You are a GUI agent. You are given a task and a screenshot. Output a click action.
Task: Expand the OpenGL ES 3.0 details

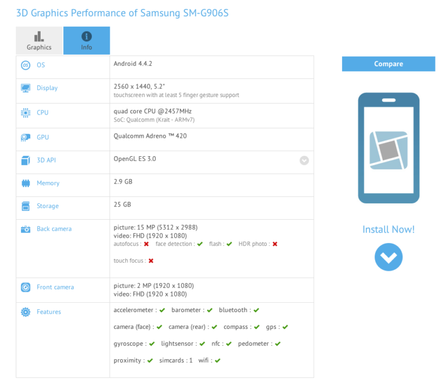click(304, 160)
